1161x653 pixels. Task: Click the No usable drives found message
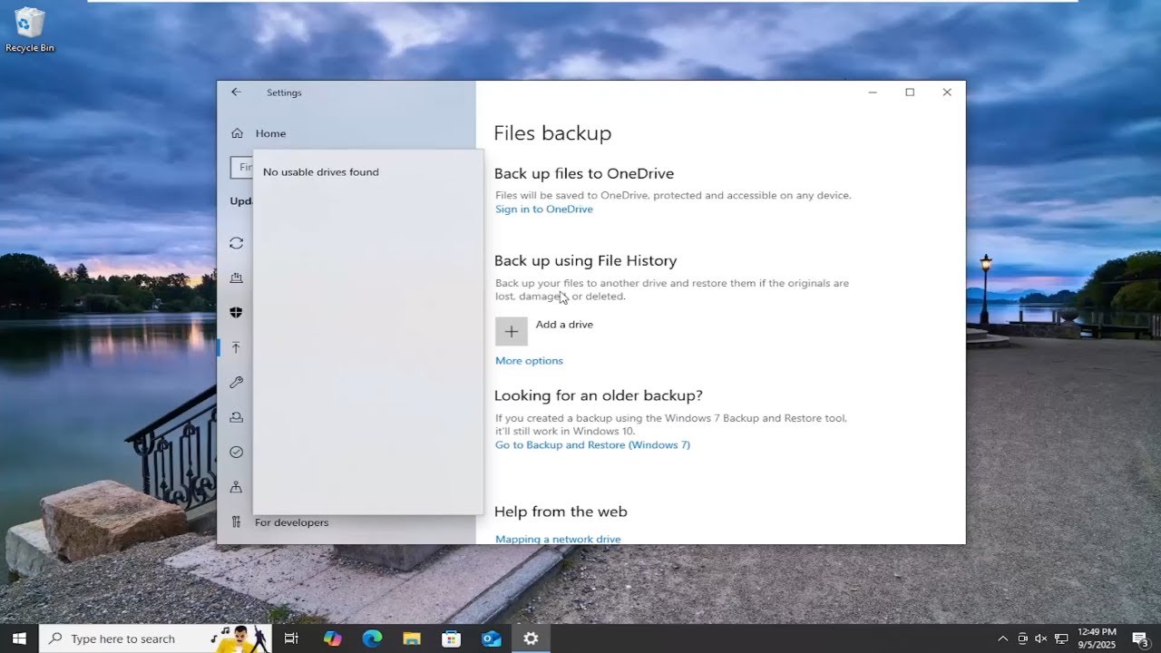tap(321, 172)
